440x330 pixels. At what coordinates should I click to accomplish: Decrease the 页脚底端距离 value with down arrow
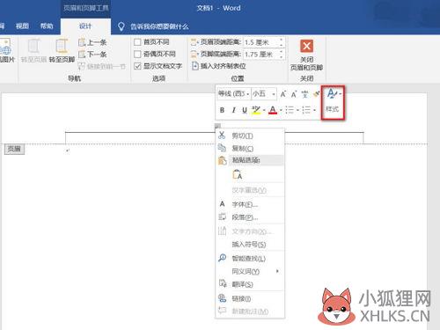point(282,57)
